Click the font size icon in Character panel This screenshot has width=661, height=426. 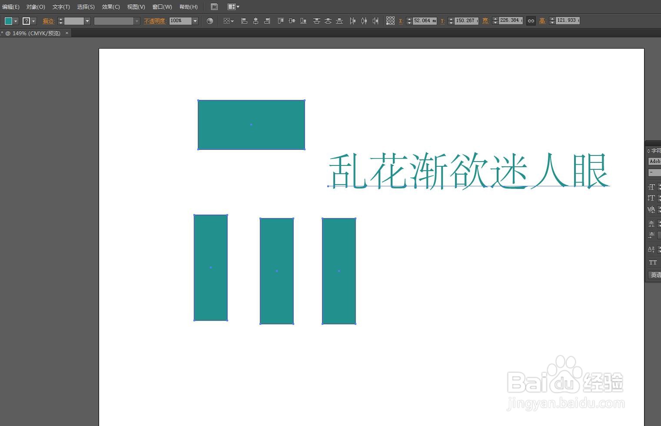651,187
